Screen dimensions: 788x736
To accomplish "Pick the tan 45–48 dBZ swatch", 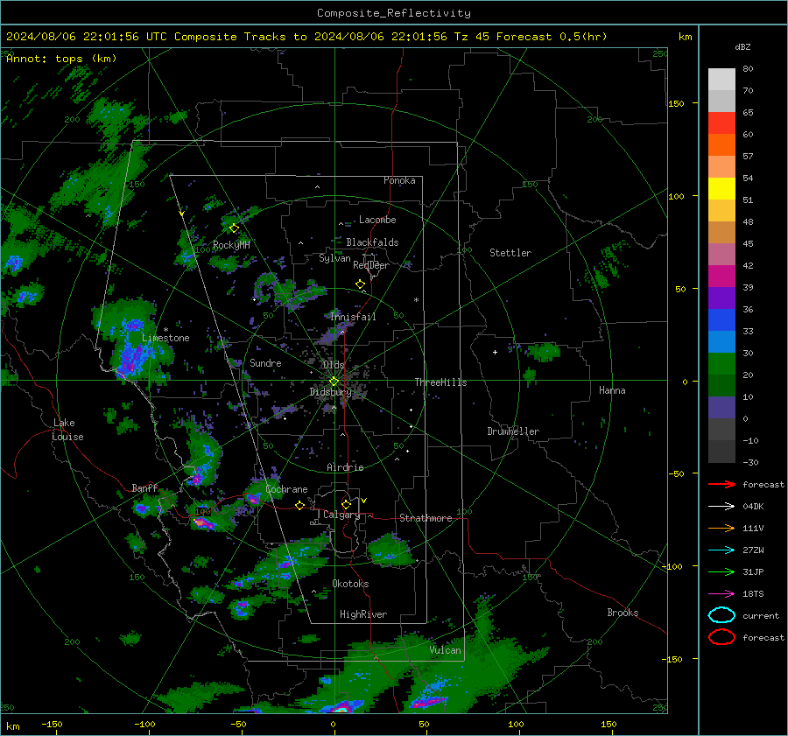I will point(721,232).
